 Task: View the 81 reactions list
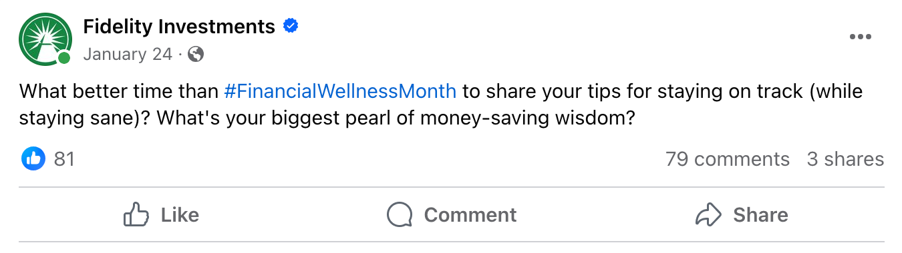[x=64, y=159]
